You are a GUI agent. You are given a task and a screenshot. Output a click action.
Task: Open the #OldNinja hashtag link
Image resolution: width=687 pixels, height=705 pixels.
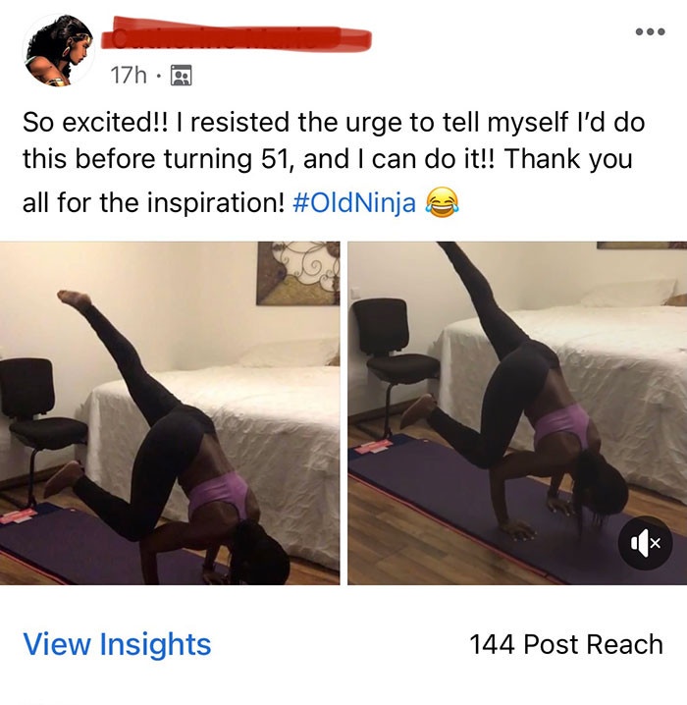coord(354,203)
